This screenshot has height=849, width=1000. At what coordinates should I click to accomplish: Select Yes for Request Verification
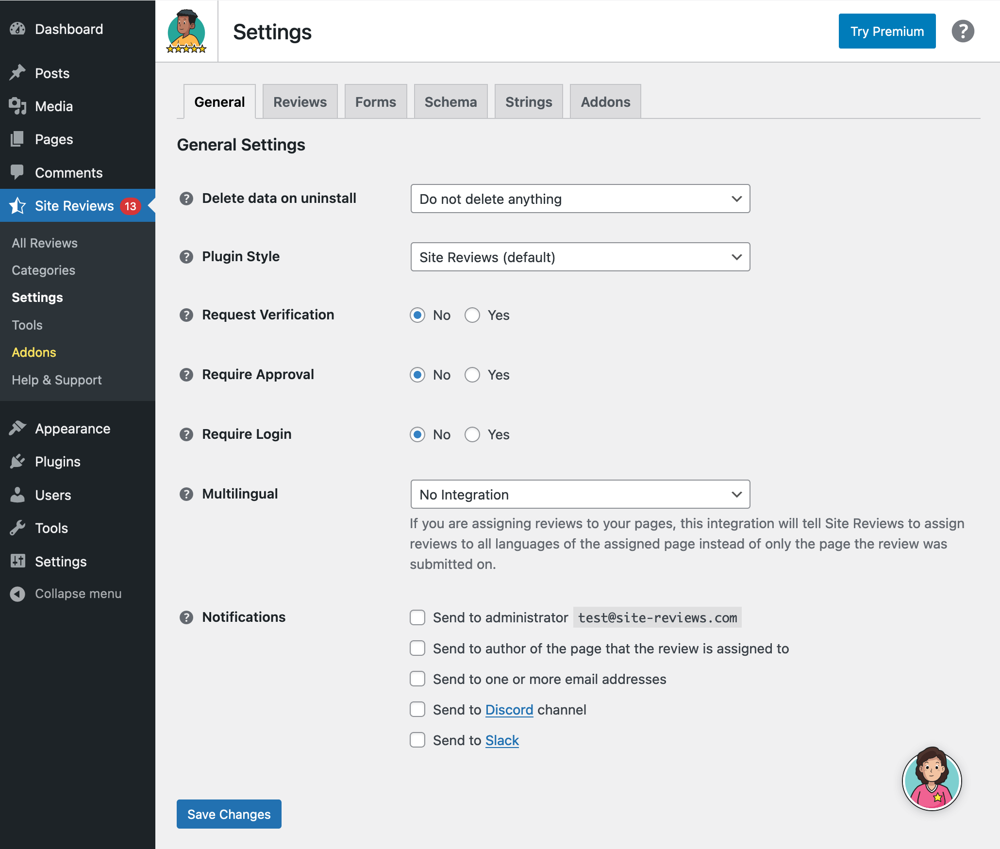coord(472,315)
